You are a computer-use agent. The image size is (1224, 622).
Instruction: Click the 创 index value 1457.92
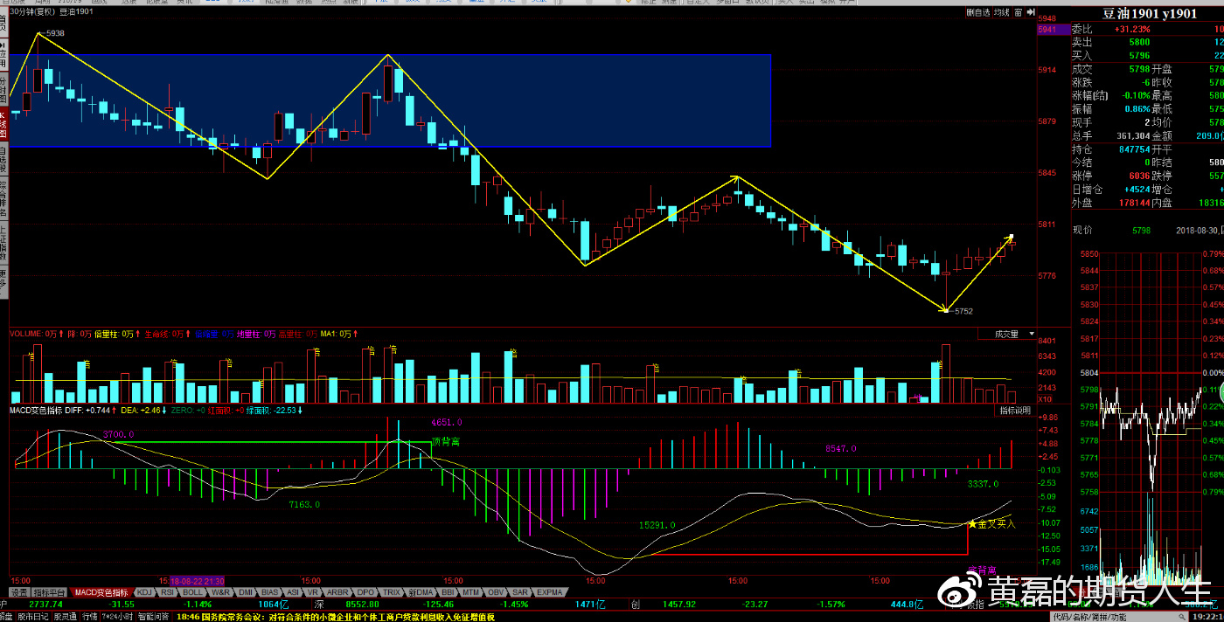pyautogui.click(x=679, y=605)
